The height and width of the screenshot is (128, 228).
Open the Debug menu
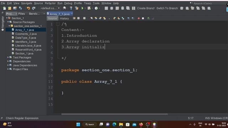click(x=68, y=3)
